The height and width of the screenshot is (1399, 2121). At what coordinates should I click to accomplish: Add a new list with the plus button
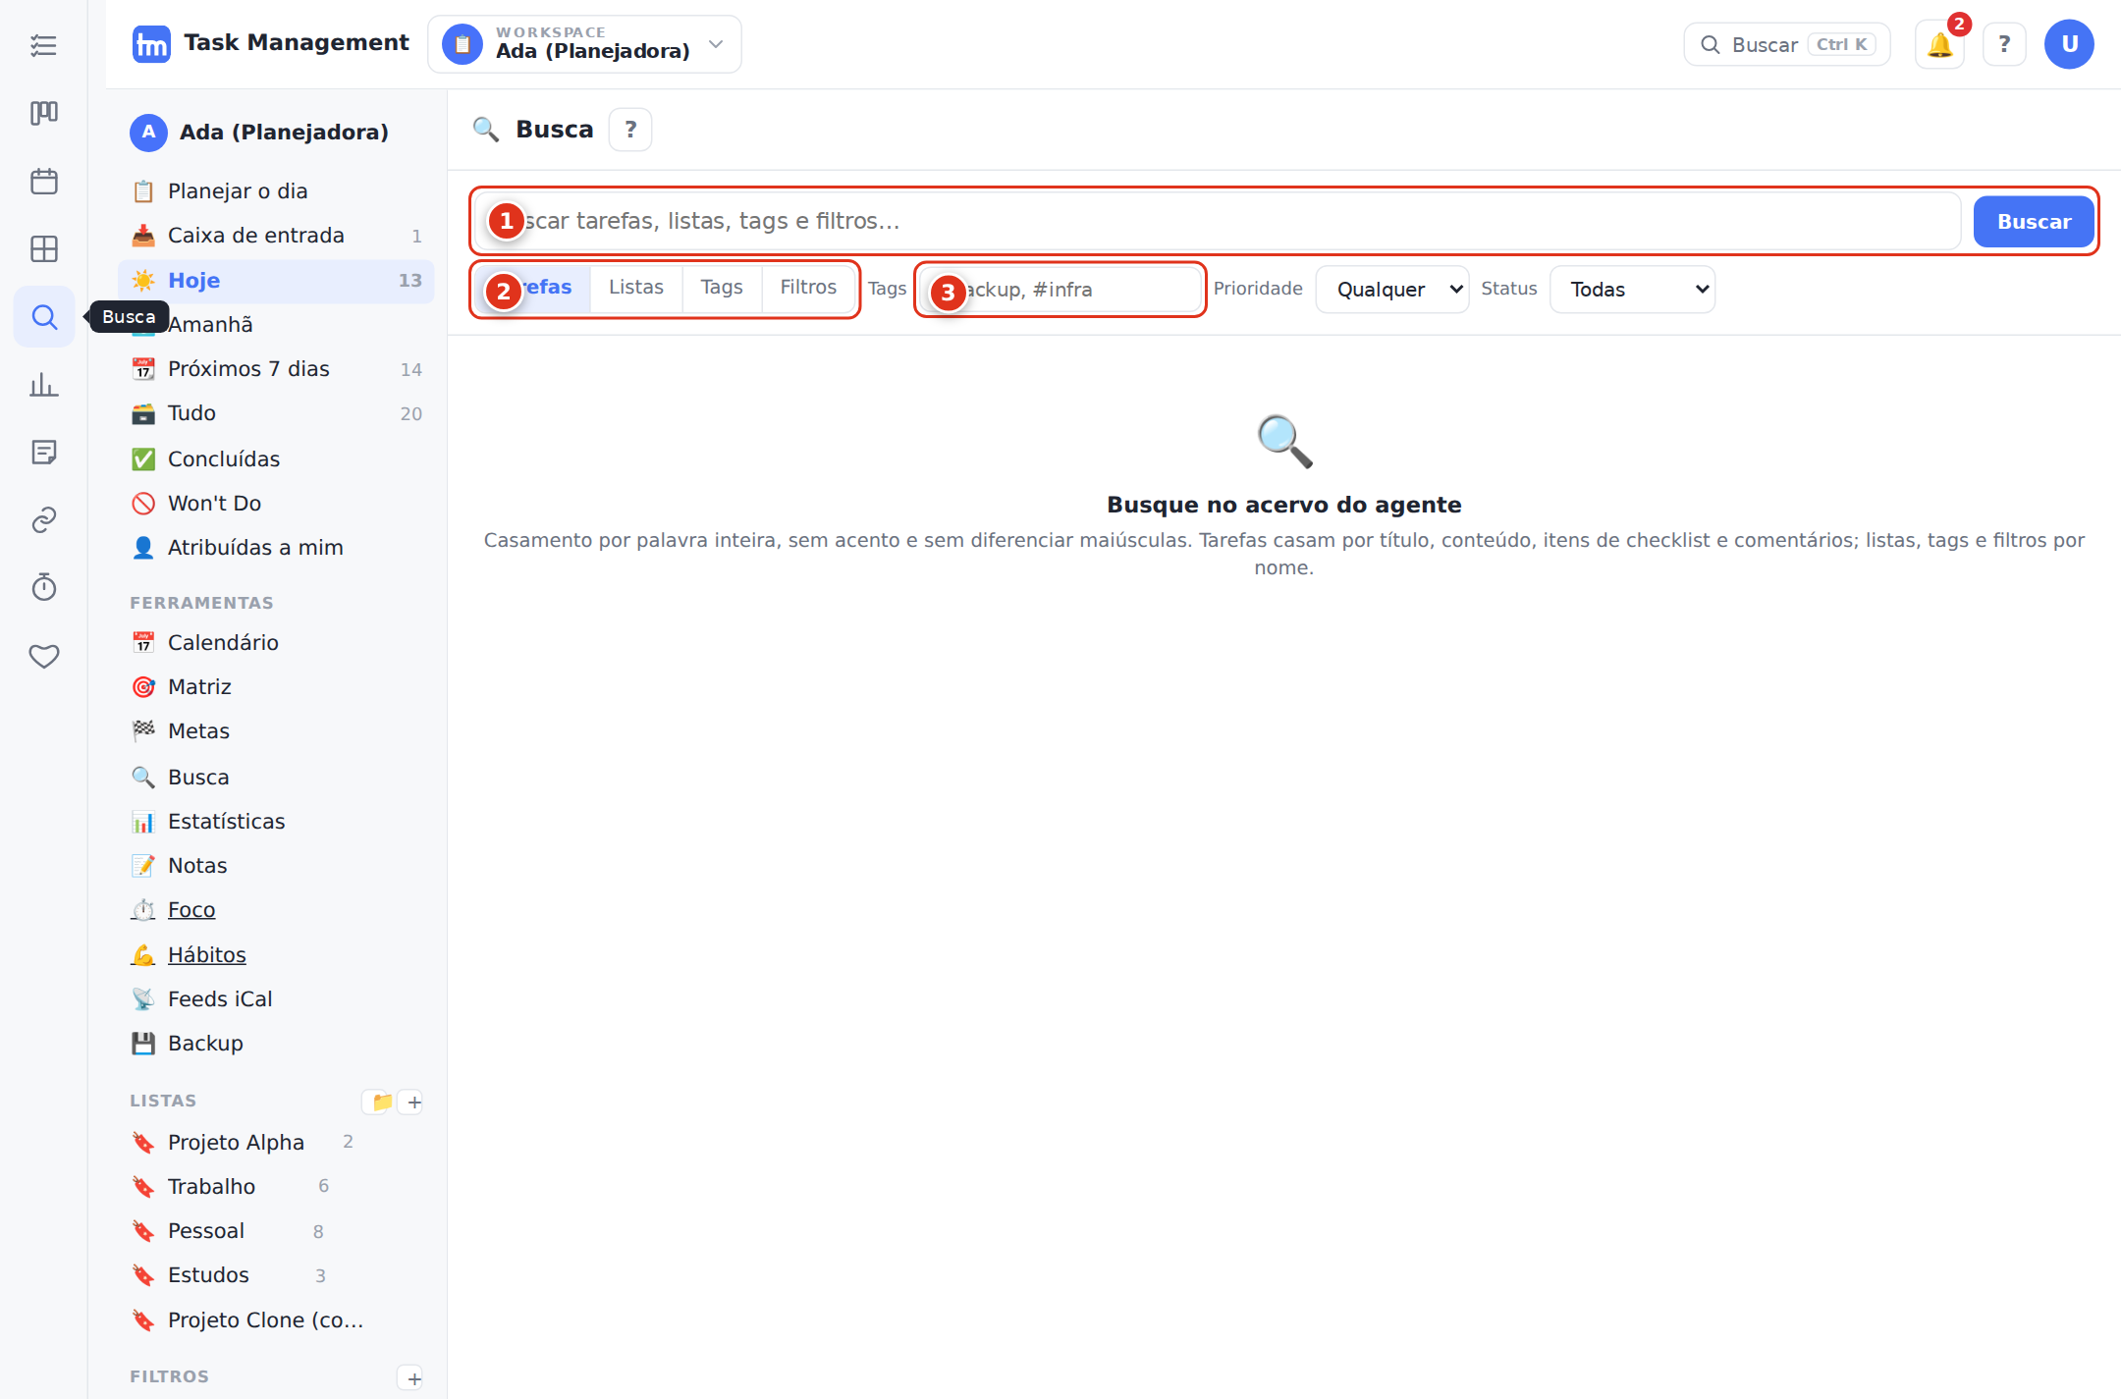tap(414, 1102)
